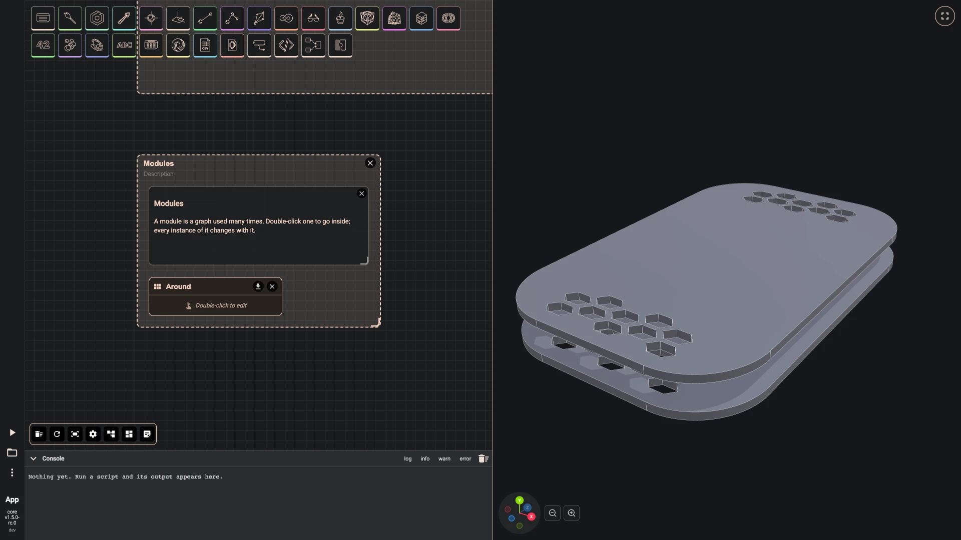Select the color palette node icon
This screenshot has height=540, width=961.
97,45
